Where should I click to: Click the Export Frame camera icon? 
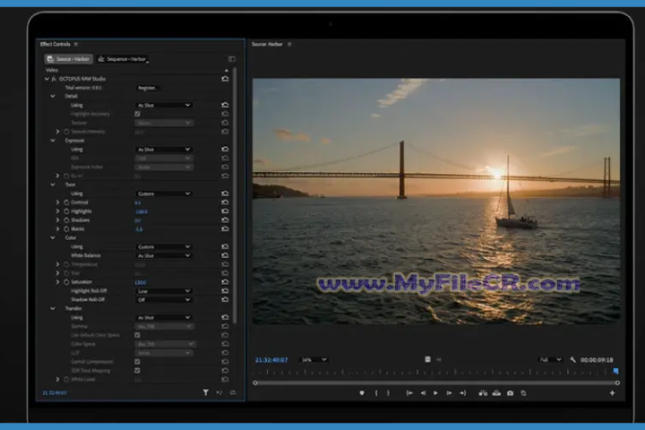pyautogui.click(x=510, y=393)
